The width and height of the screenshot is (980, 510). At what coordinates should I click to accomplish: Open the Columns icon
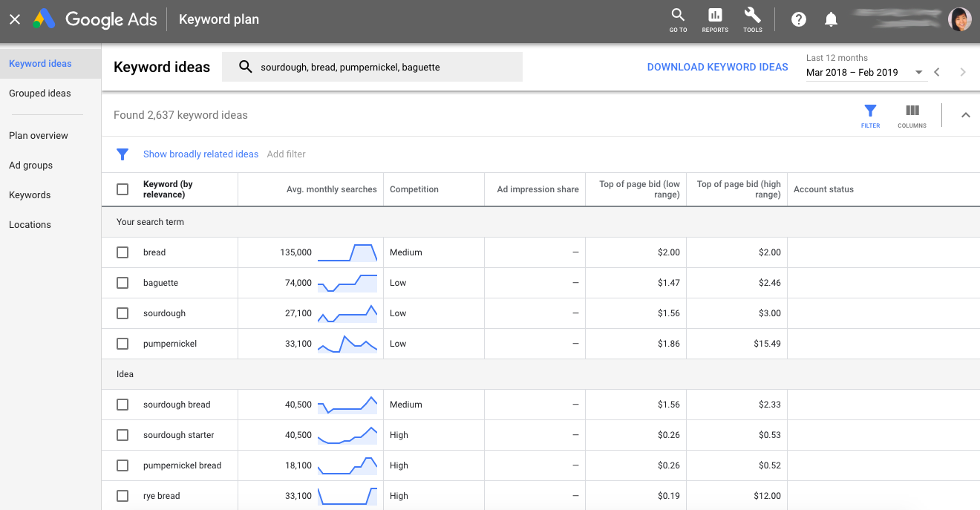[x=912, y=115]
